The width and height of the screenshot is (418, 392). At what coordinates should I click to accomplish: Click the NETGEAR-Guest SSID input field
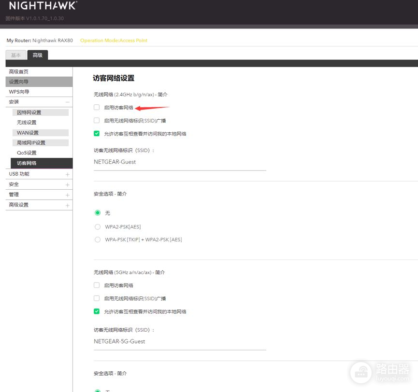click(179, 162)
